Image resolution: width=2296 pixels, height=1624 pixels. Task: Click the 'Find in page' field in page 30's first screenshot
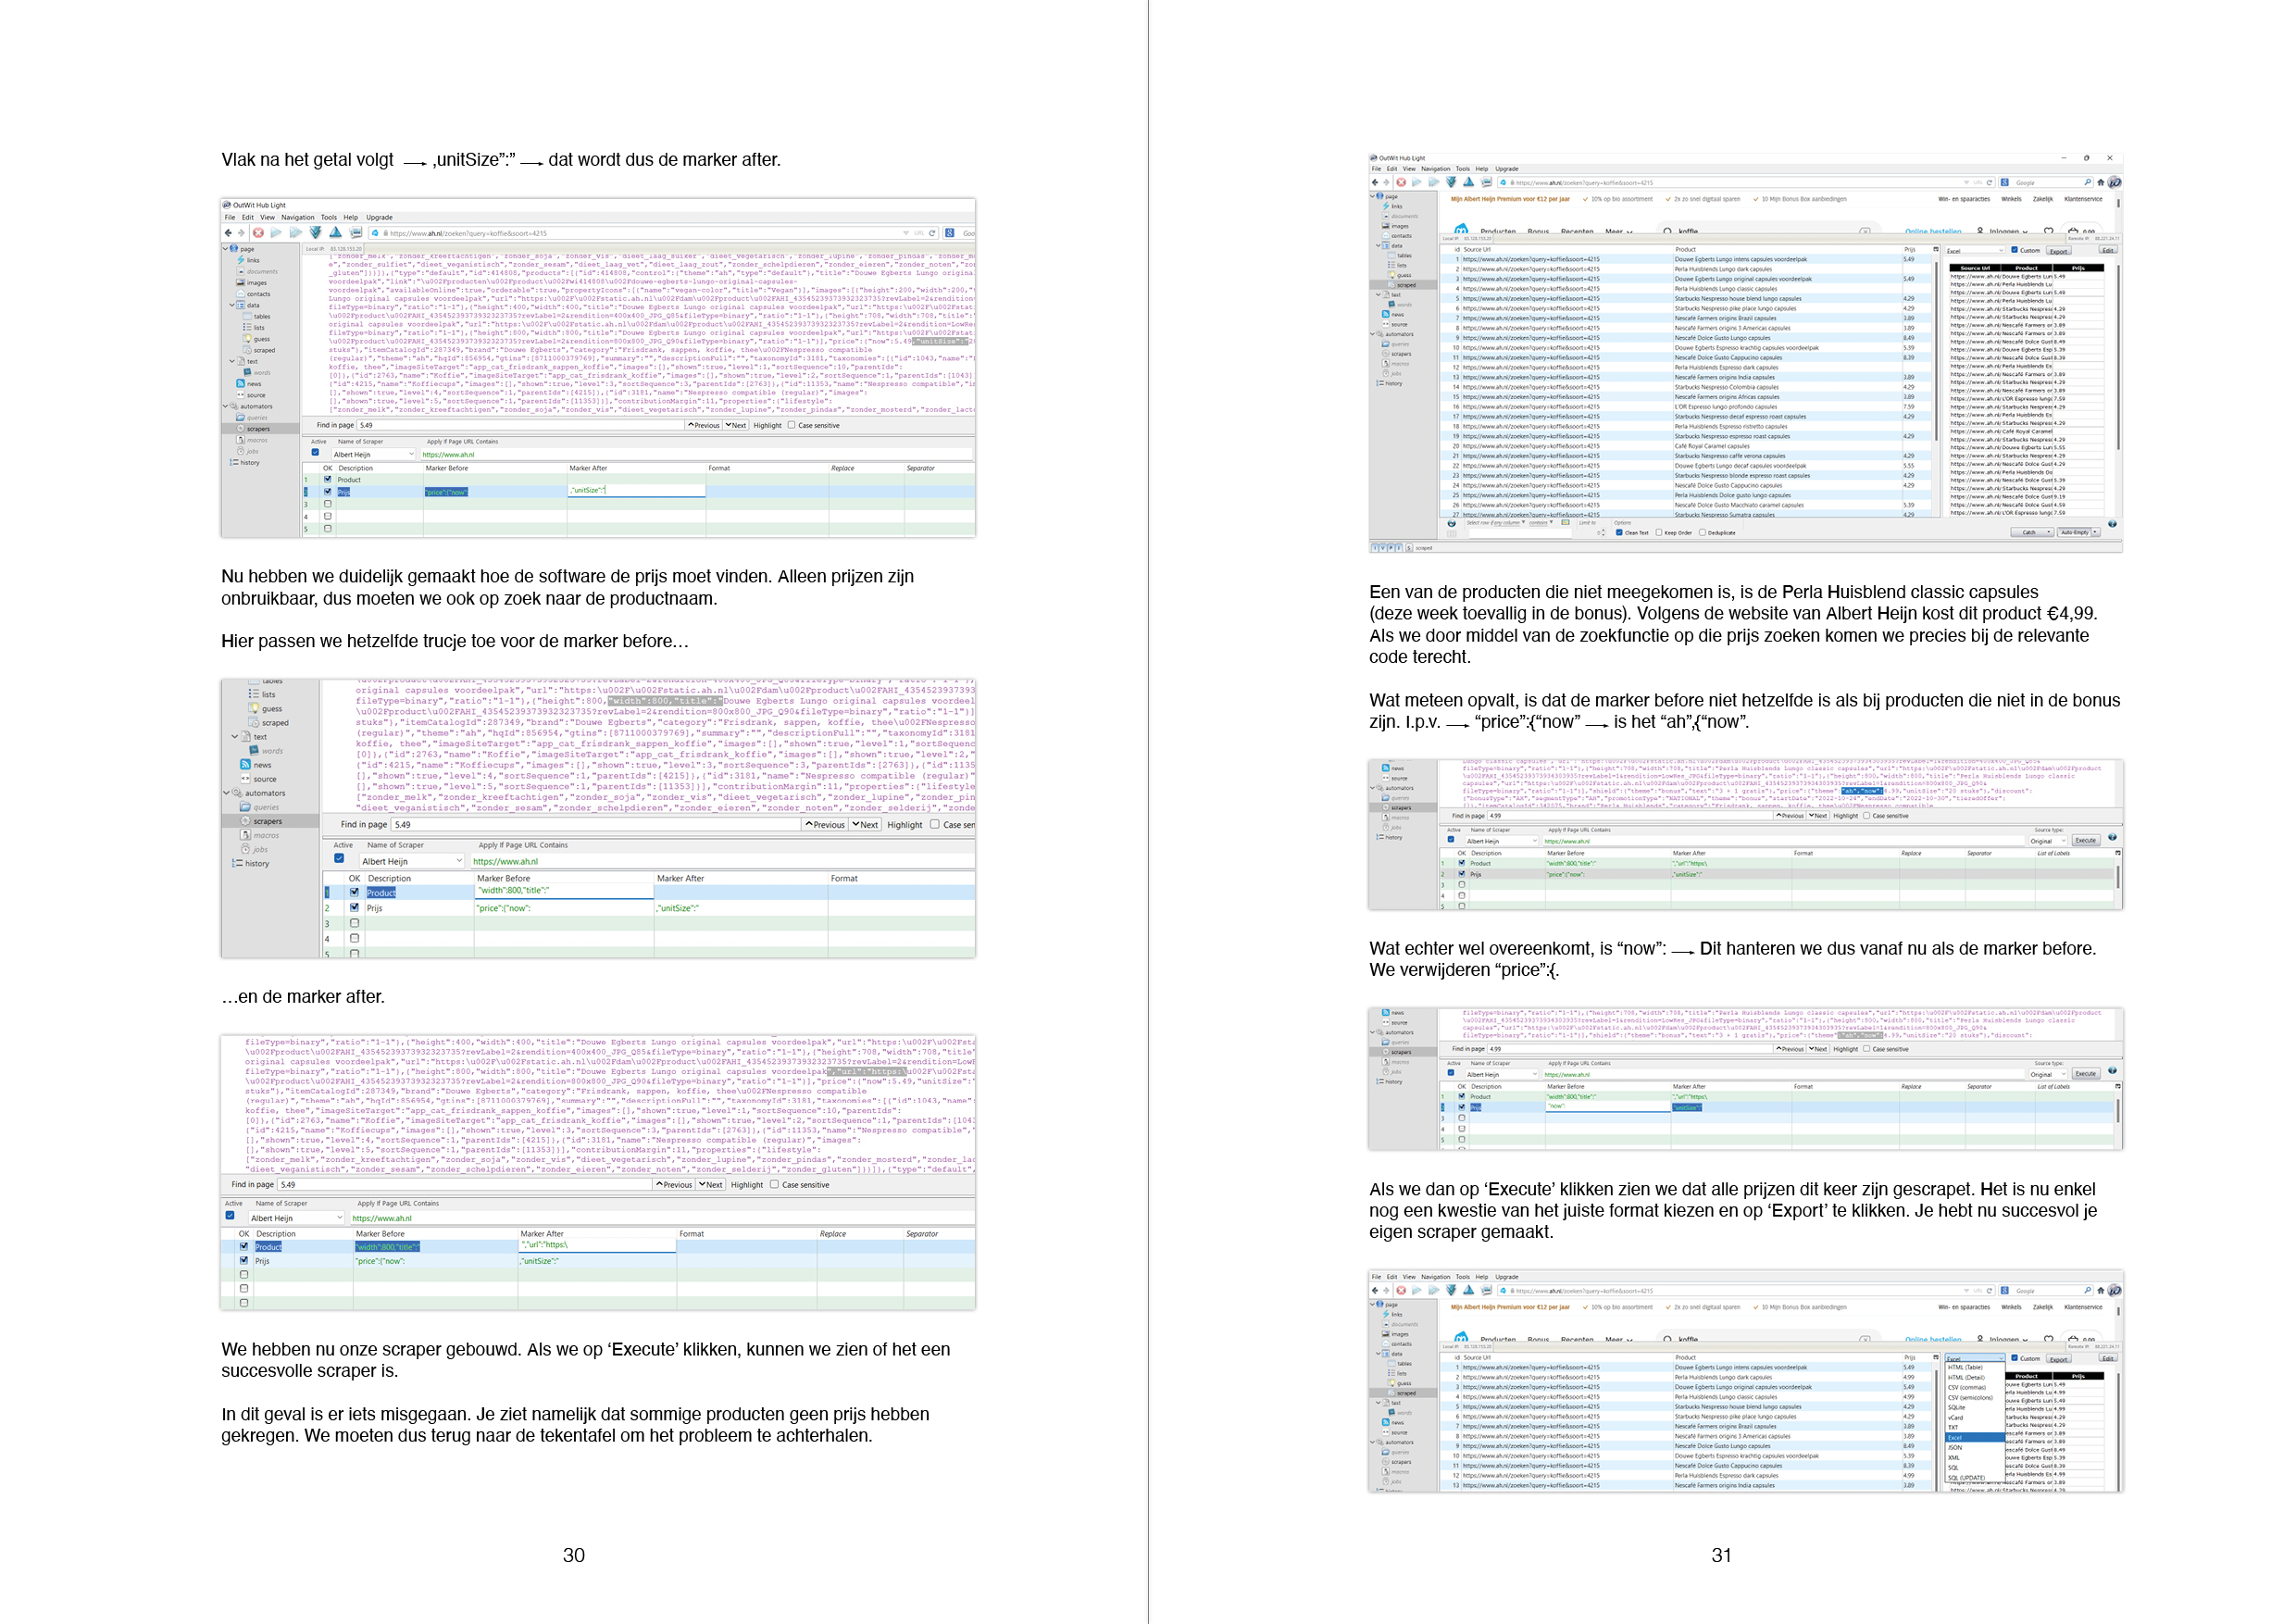coord(520,425)
